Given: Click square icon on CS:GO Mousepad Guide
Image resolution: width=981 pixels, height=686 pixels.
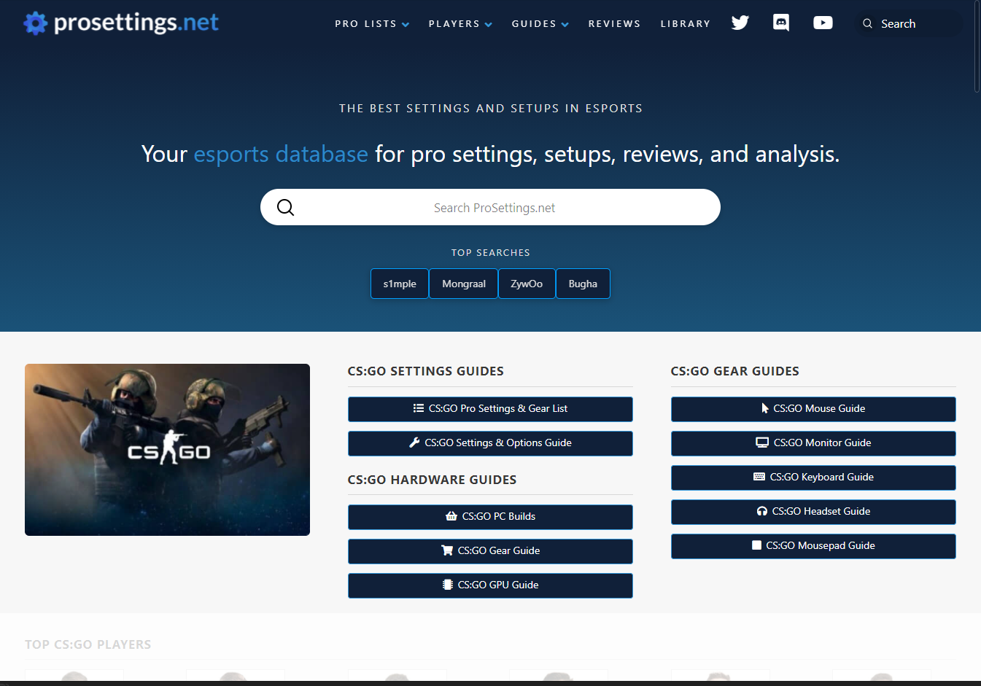Looking at the screenshot, I should coord(756,545).
